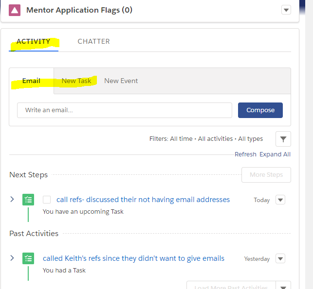
Task: Click the 'You had a Task' text
Action: coord(64,270)
